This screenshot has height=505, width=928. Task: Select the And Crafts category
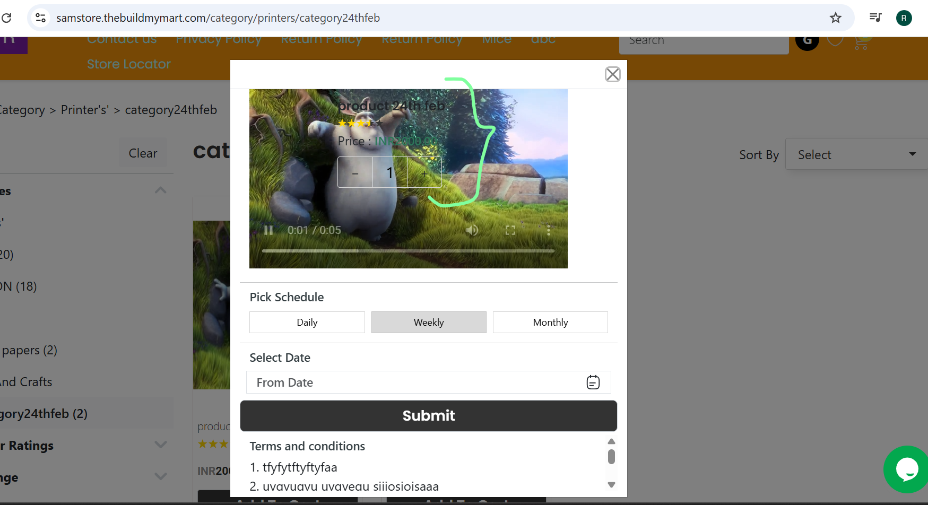[x=26, y=382]
